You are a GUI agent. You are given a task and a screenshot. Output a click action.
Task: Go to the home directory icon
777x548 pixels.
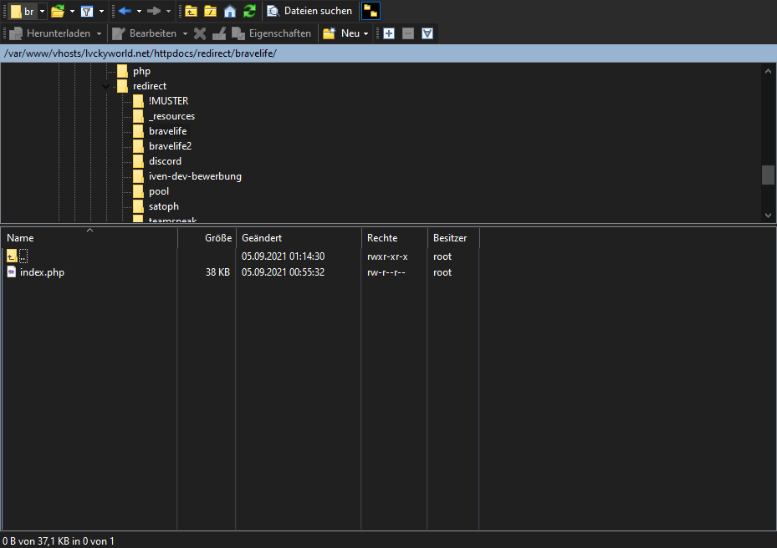(230, 11)
